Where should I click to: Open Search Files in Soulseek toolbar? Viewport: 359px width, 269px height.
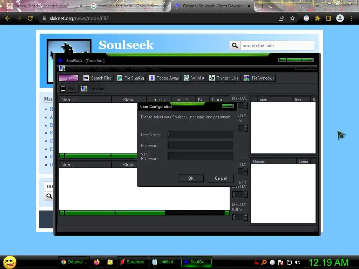tap(97, 78)
